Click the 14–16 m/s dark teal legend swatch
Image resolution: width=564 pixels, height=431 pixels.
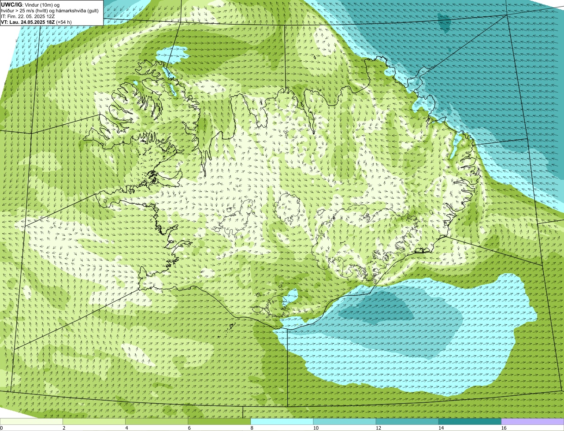pos(470,422)
